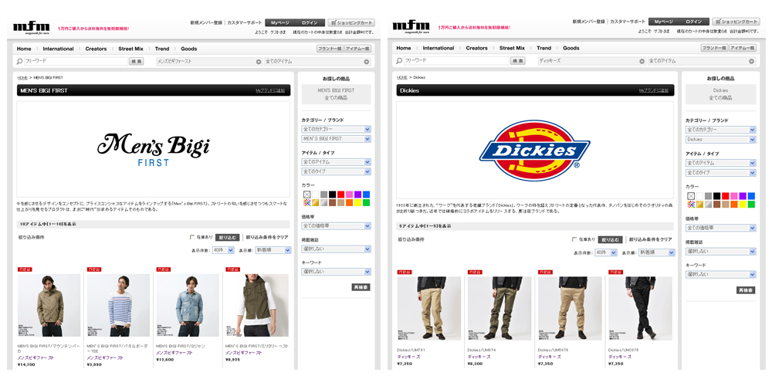Viewport: 772px width, 386px height.
Task: Click the アイテム一覧 button on Men's Bigi page
Action: click(x=357, y=48)
